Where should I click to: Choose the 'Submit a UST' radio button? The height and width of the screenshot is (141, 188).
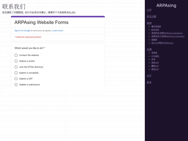[16, 79]
